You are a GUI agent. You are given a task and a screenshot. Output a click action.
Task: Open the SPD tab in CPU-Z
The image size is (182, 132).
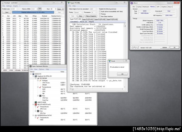click(158, 7)
